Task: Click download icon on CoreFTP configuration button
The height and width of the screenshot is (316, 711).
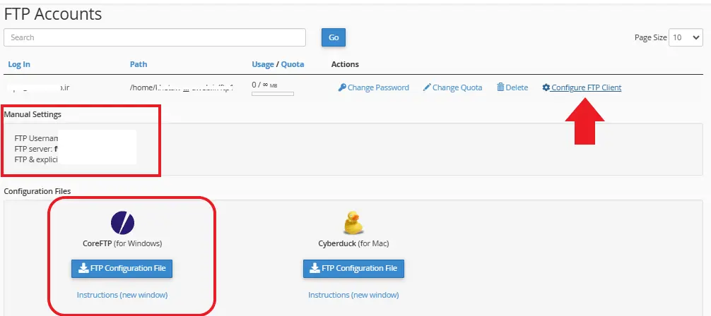Action: pos(83,268)
